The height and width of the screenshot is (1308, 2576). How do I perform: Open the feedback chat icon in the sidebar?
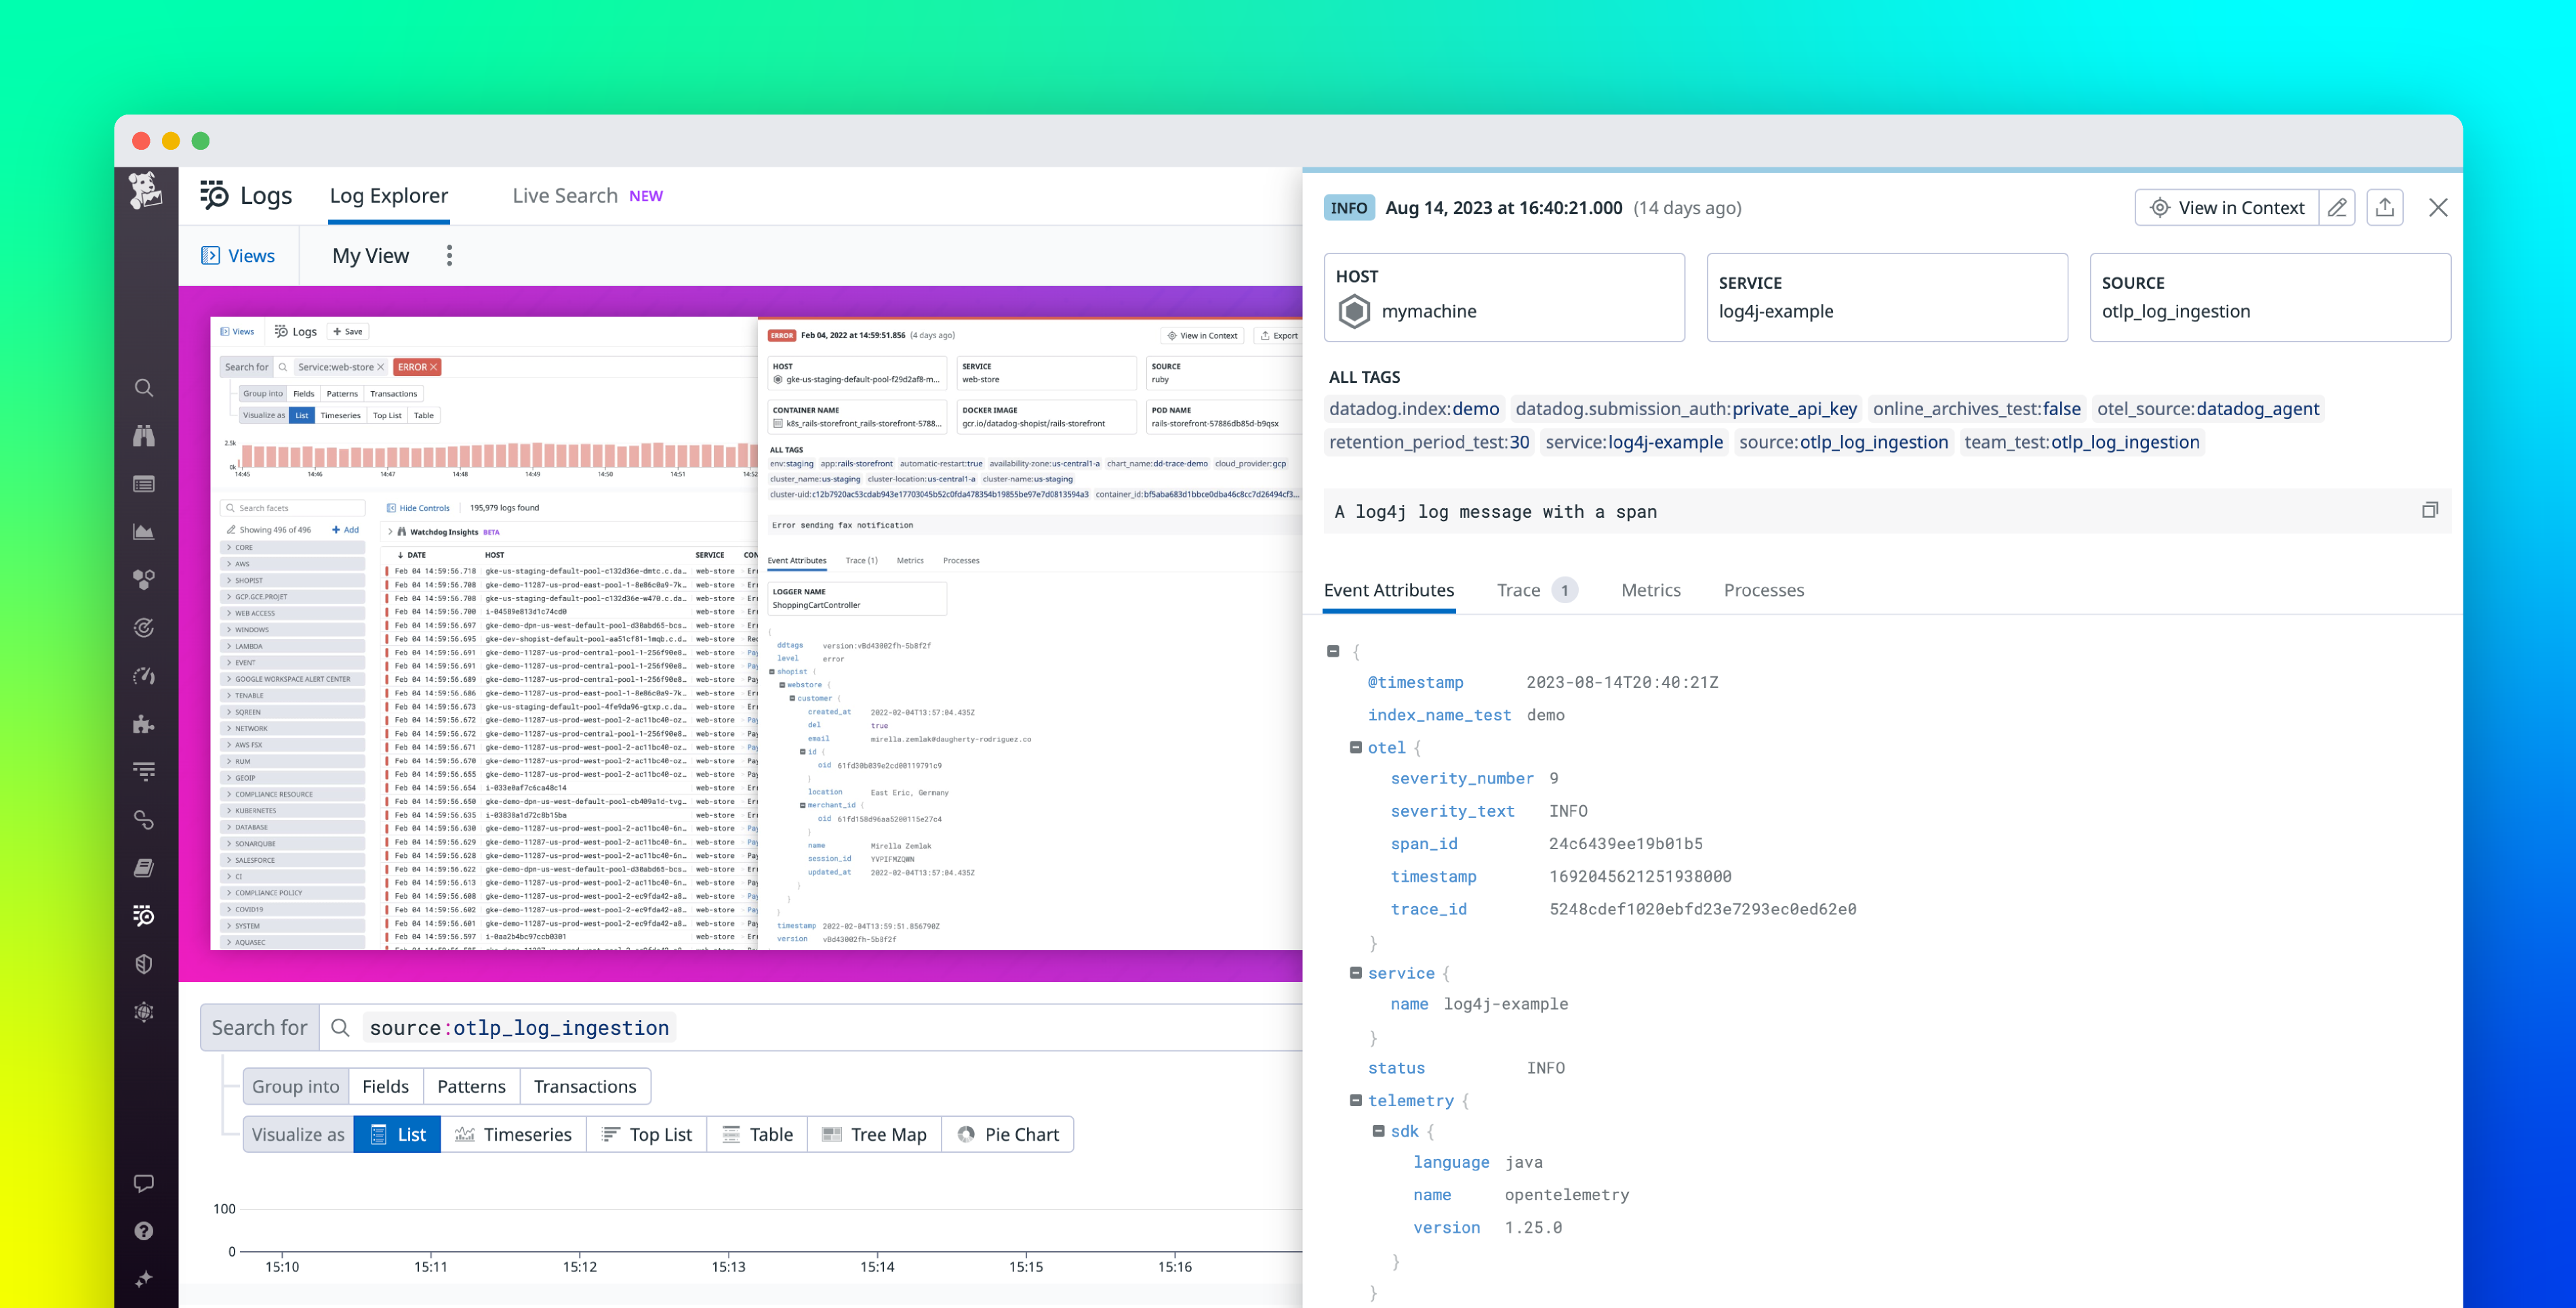pos(143,1183)
